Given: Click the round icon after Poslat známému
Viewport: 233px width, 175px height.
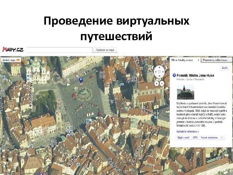Looking at the screenshot, I should tap(222, 137).
